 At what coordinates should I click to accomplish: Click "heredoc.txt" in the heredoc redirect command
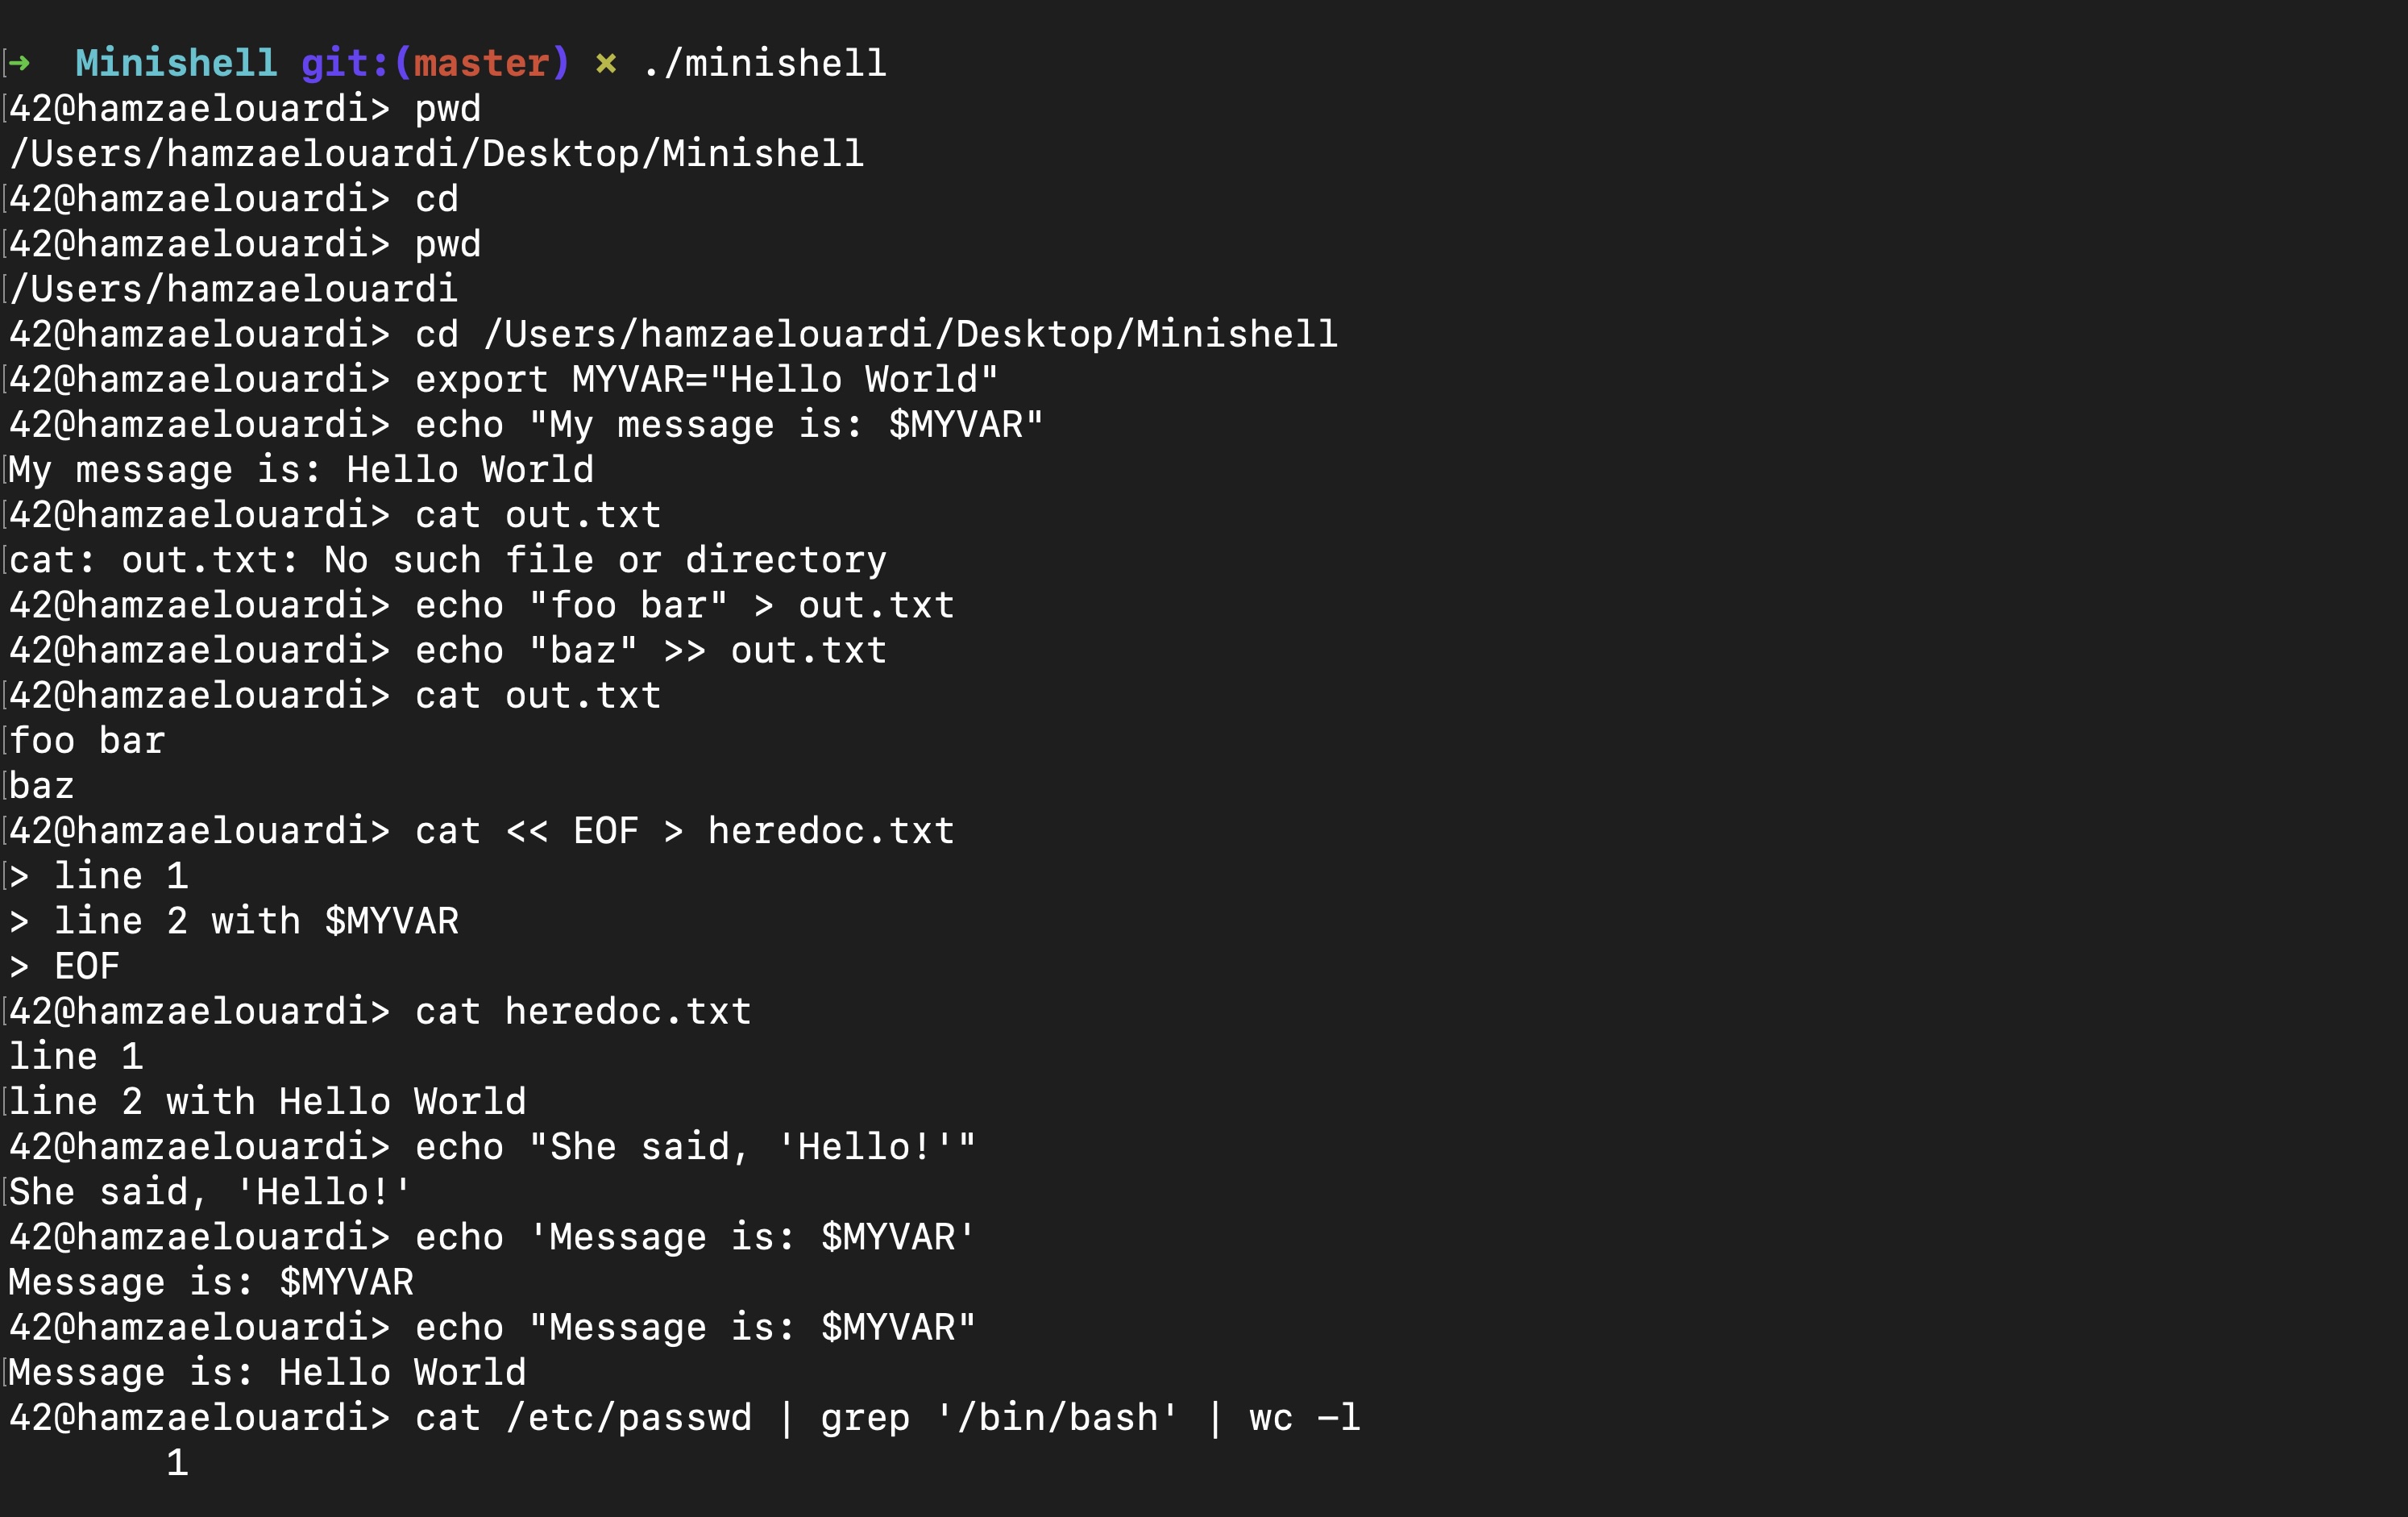[830, 831]
